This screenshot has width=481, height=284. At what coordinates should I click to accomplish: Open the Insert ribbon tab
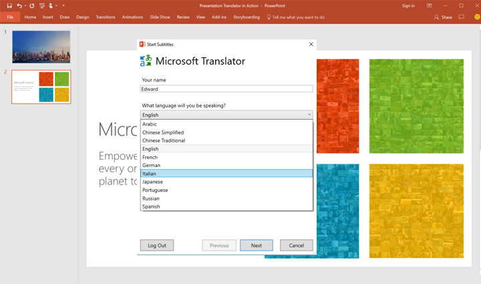(48, 17)
